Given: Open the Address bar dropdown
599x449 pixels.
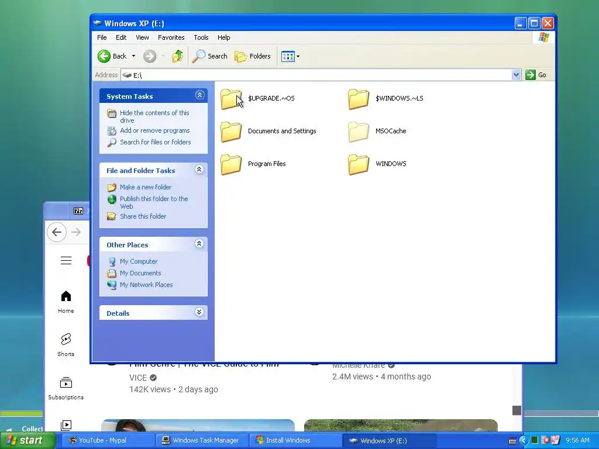Looking at the screenshot, I should pos(516,75).
